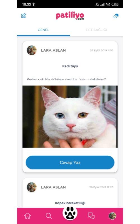Tap the home icon in bottom bar

point(27,216)
